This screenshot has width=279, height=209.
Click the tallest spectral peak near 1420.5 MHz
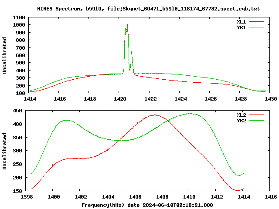(127, 25)
